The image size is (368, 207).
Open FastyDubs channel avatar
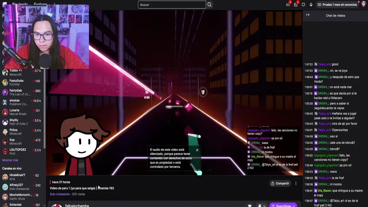click(x=5, y=83)
